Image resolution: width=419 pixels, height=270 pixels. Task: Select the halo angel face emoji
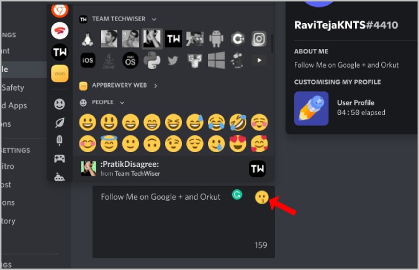coord(109,143)
